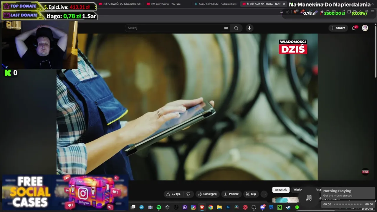Open the camera app in the taskbar
This screenshot has height=212, width=377.
[x=150, y=207]
